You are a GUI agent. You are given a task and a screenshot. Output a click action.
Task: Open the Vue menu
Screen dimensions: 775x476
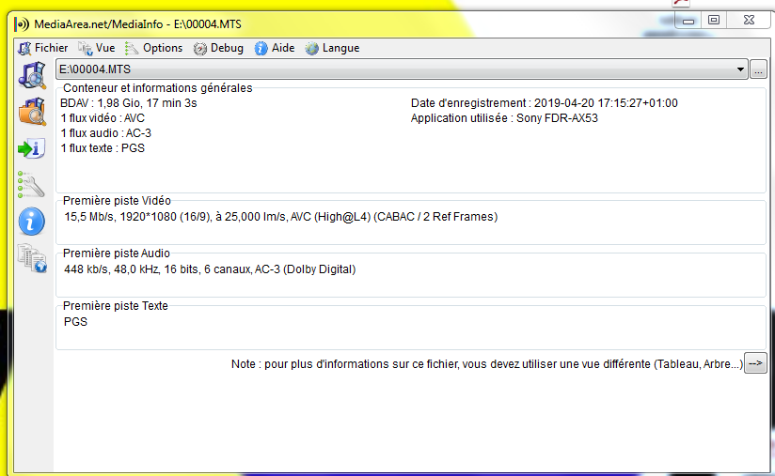click(97, 48)
